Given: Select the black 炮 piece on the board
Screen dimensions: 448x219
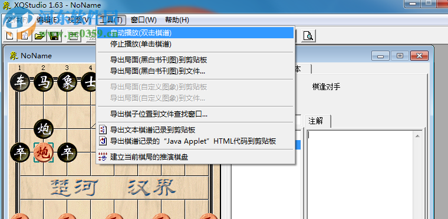Looking at the screenshot, I should click(x=44, y=129).
